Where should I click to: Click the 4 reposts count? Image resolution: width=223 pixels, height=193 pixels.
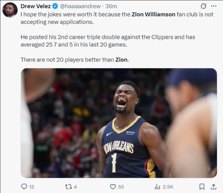coord(75,187)
